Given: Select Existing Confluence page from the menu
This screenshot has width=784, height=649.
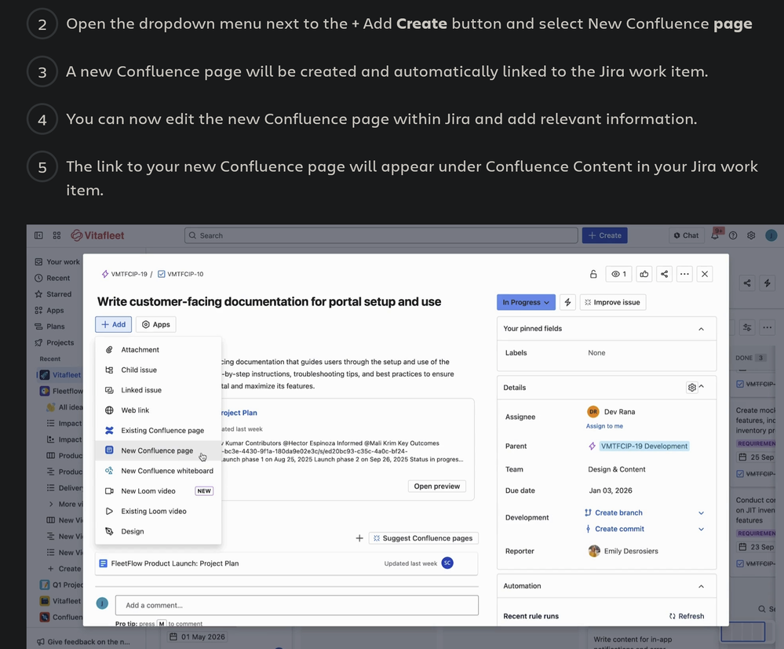Looking at the screenshot, I should coord(158,431).
